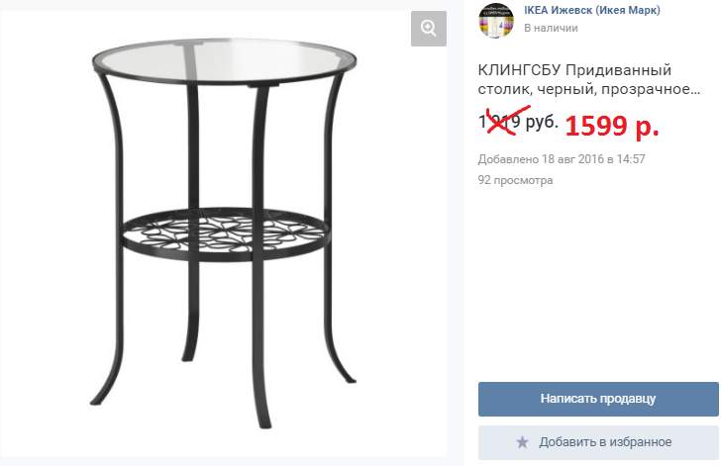
Task: Click the ornamental lower shelf in photo
Action: coord(226,233)
